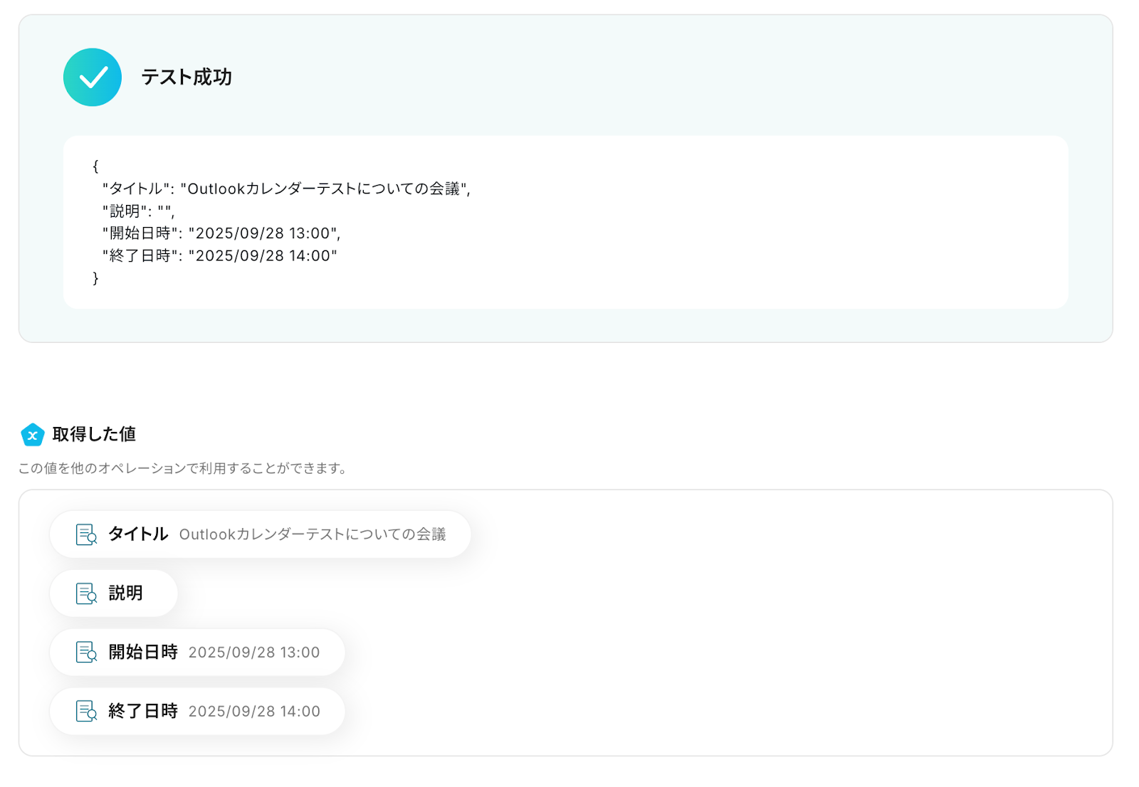Click the JSON line with "説明" key
The image size is (1139, 787).
[138, 211]
